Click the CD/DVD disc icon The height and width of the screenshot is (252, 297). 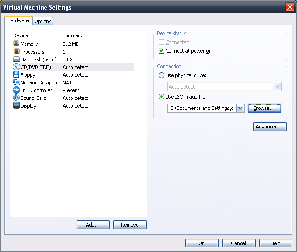16,67
